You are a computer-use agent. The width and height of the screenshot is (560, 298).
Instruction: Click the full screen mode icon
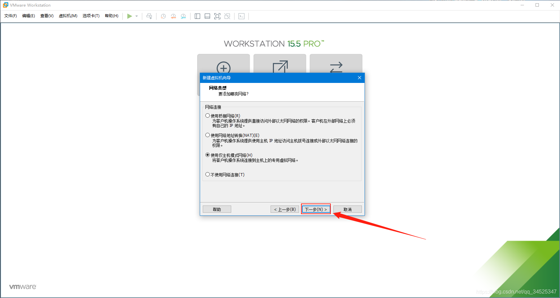pyautogui.click(x=217, y=16)
